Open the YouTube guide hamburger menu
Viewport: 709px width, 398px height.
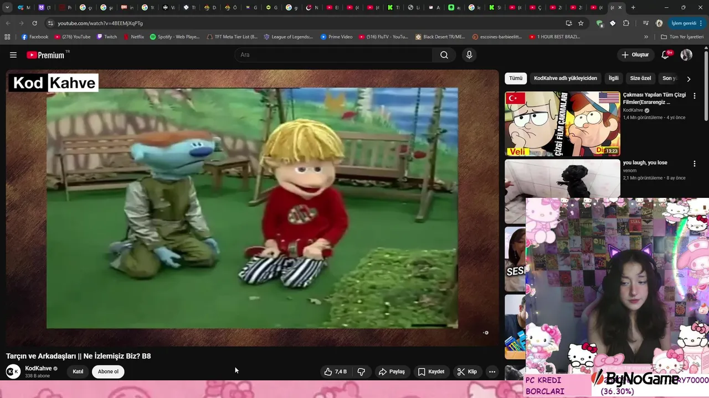(13, 55)
